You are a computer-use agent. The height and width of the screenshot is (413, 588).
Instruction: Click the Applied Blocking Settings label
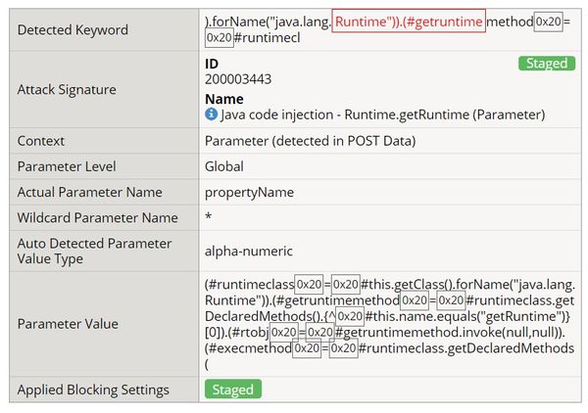tap(93, 390)
